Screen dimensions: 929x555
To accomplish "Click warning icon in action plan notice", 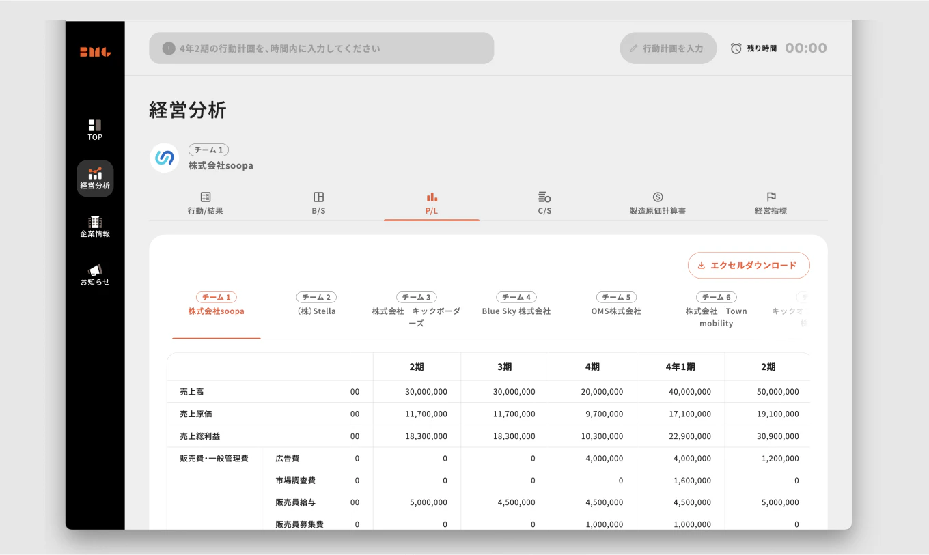I will (169, 48).
